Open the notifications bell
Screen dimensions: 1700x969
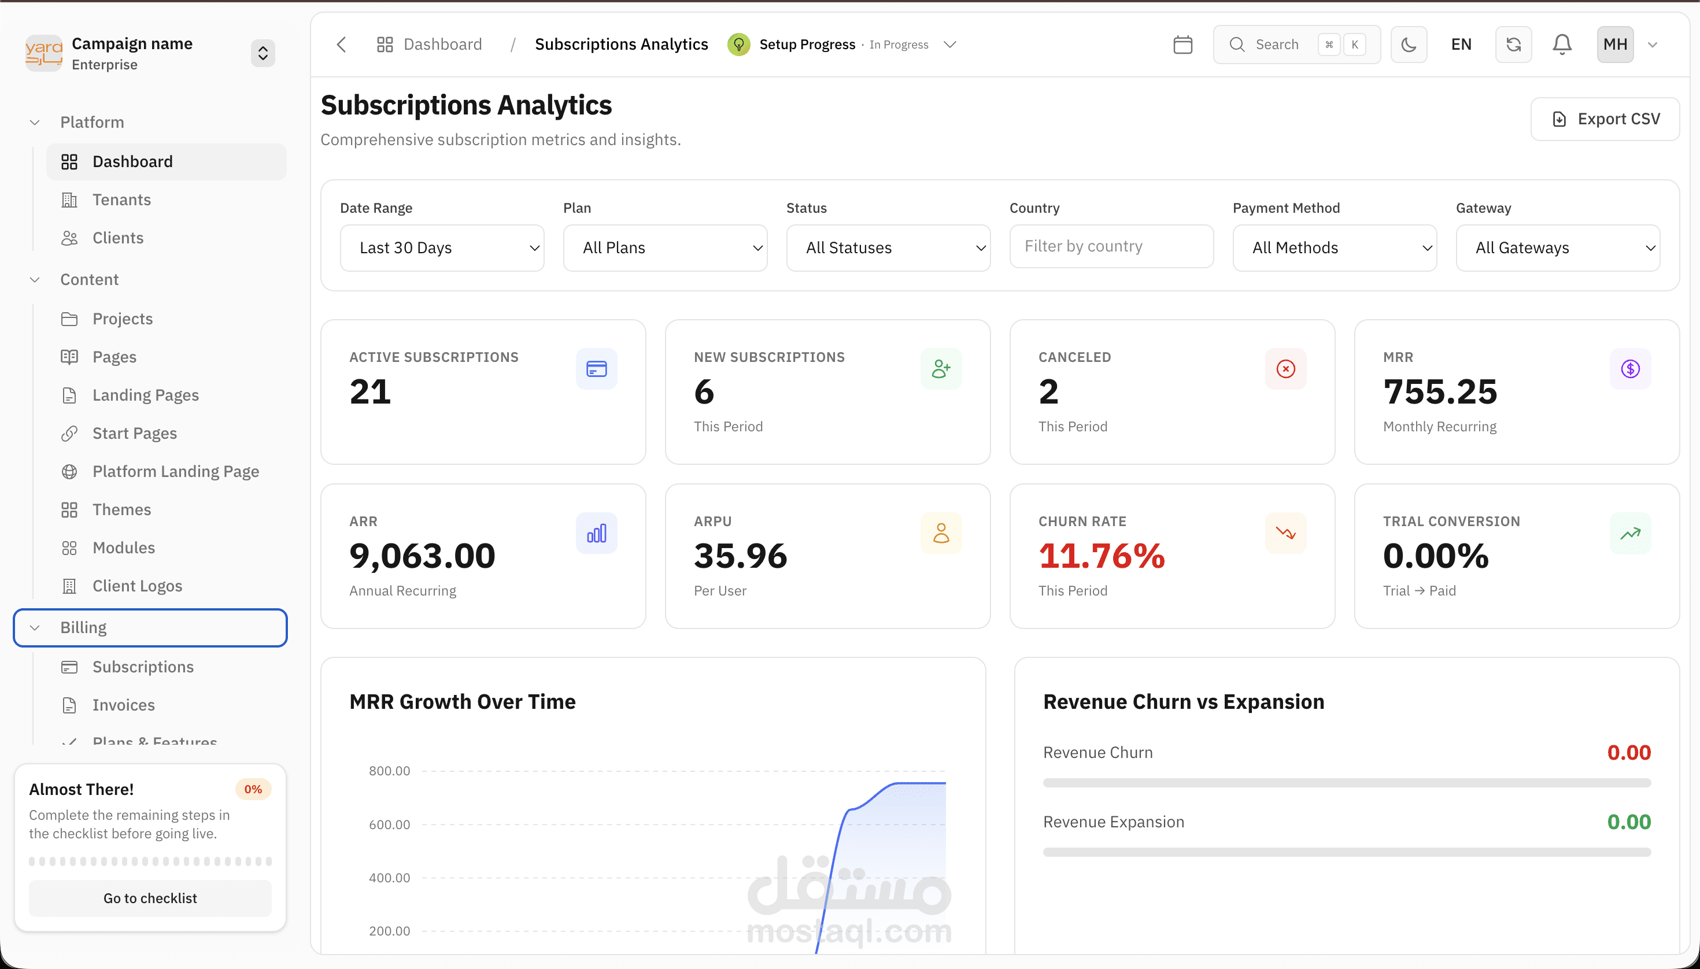[1562, 45]
